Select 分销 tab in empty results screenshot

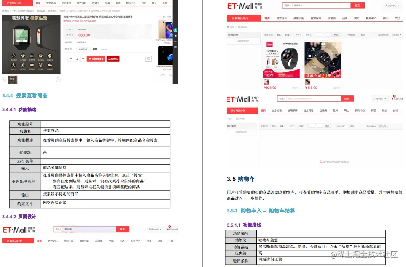click(x=395, y=111)
